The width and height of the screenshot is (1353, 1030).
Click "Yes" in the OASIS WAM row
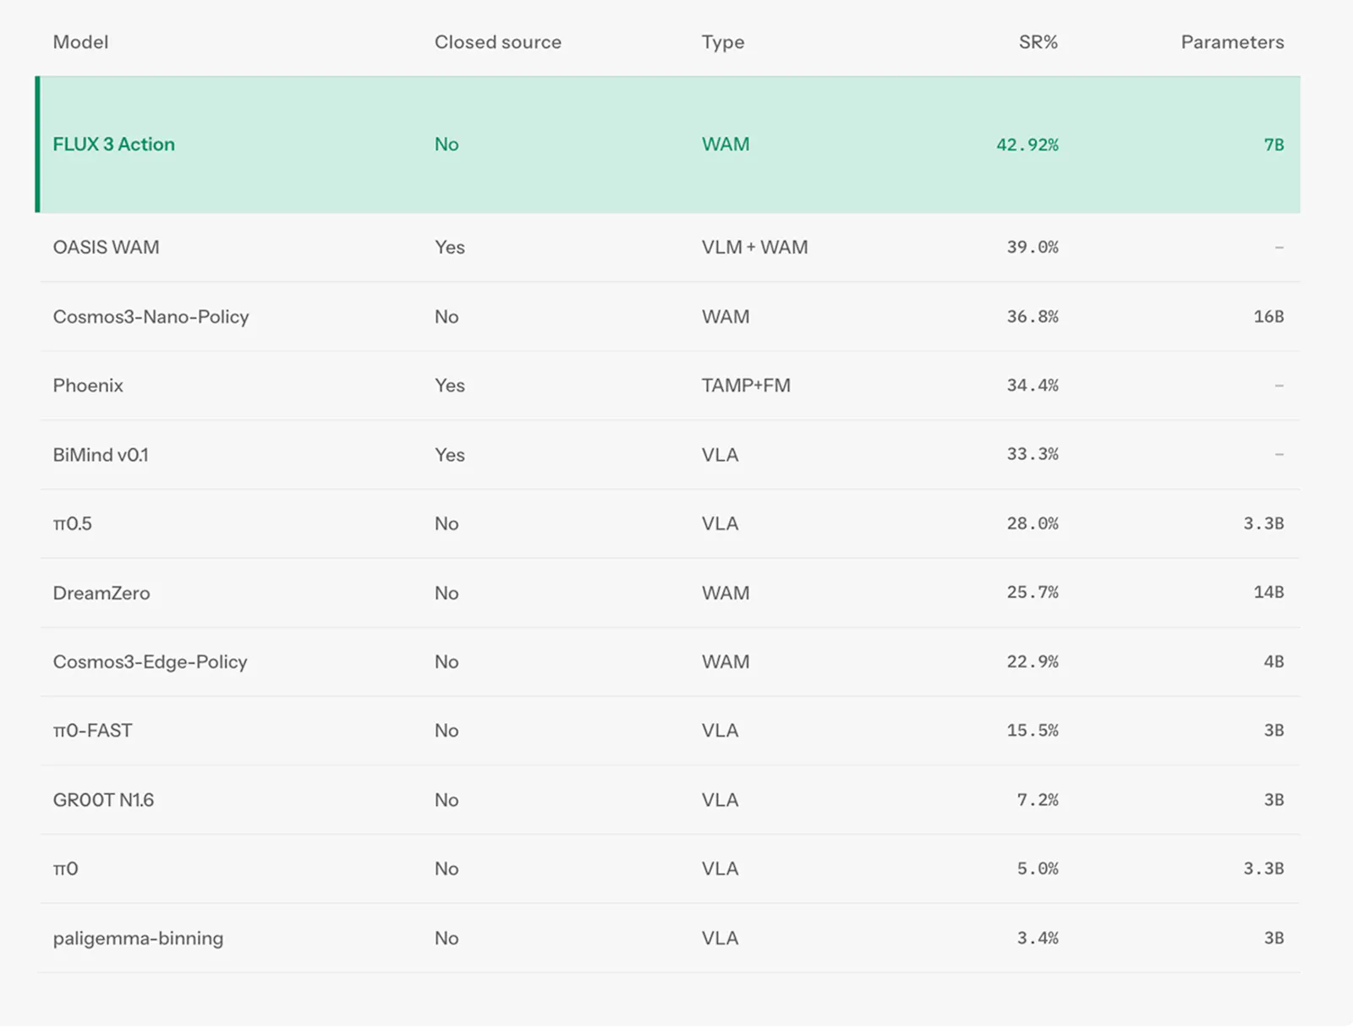click(450, 248)
